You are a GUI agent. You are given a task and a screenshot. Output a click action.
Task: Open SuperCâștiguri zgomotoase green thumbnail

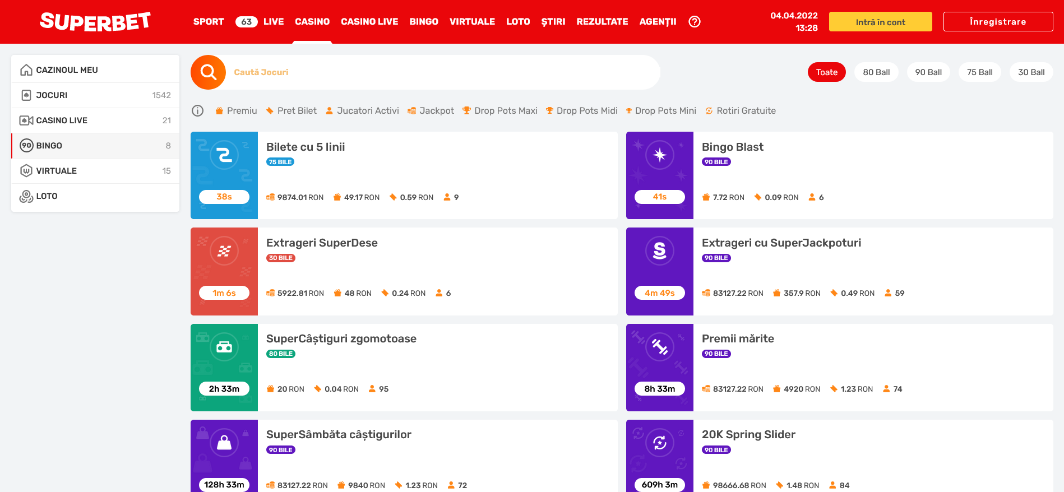tap(224, 368)
